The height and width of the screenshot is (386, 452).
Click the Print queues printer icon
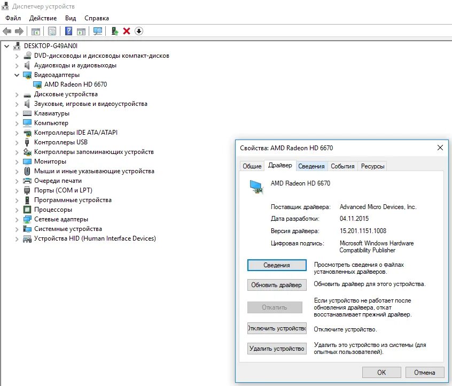[27, 181]
